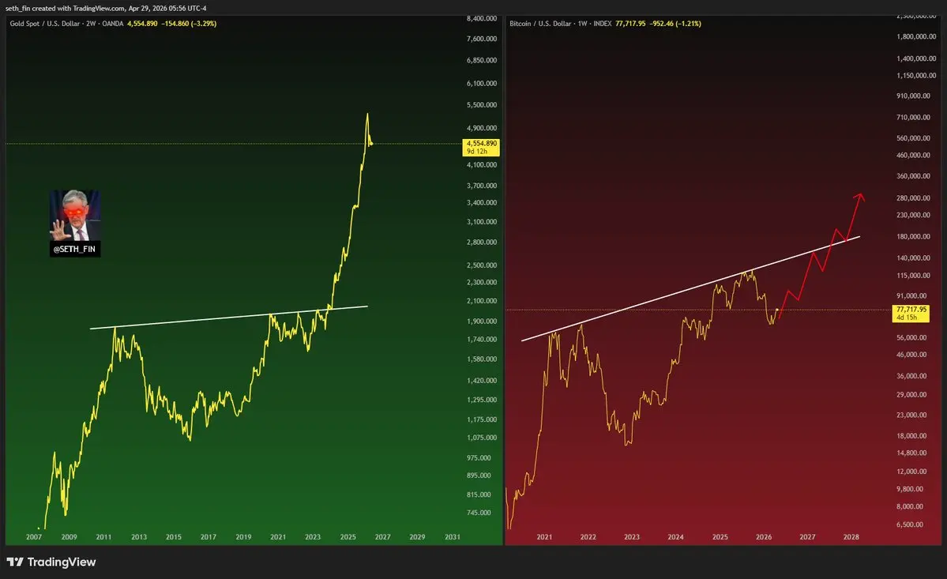
Task: Click 1,580.000 on the gold price scale
Action: [481, 359]
